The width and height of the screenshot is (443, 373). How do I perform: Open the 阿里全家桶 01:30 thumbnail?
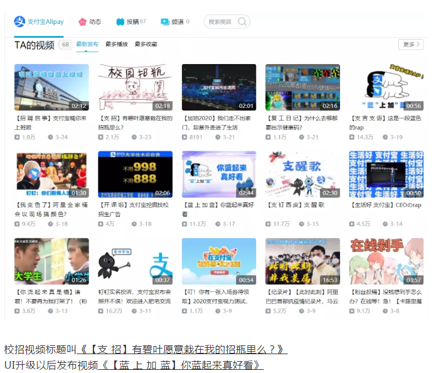point(51,174)
